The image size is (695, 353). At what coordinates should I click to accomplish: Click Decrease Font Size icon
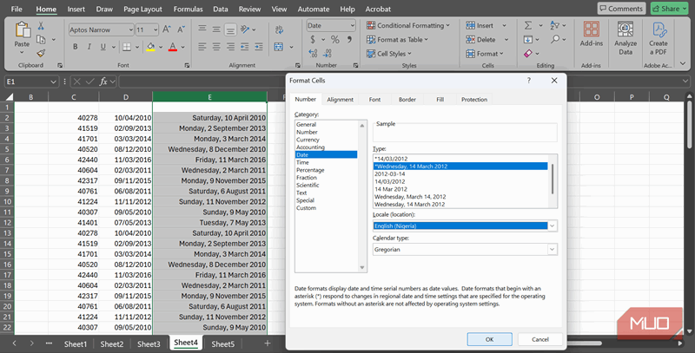click(x=181, y=29)
